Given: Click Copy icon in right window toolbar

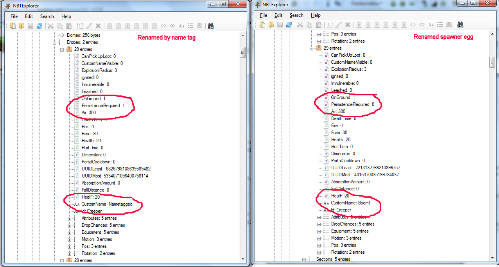Looking at the screenshot, I should pos(309,25).
